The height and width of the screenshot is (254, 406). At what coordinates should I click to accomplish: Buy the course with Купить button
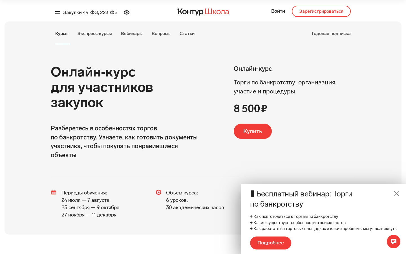[253, 131]
